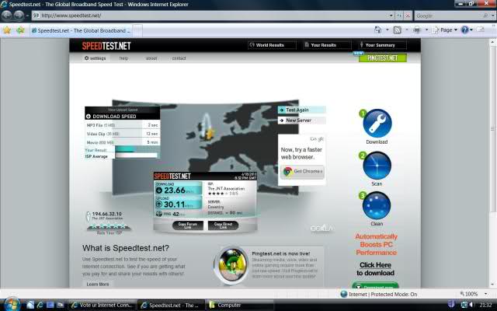The image size is (497, 311).
Task: Click the Show Desktop quick launch icon
Action: pos(50,305)
